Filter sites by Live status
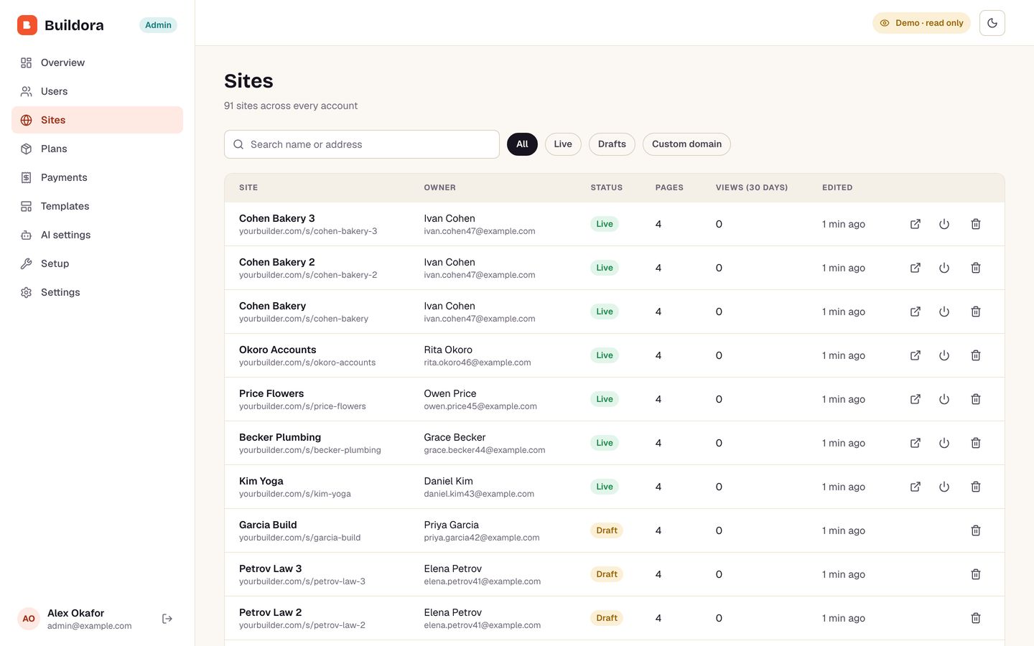Screen dimensions: 1034x646 (x=563, y=144)
